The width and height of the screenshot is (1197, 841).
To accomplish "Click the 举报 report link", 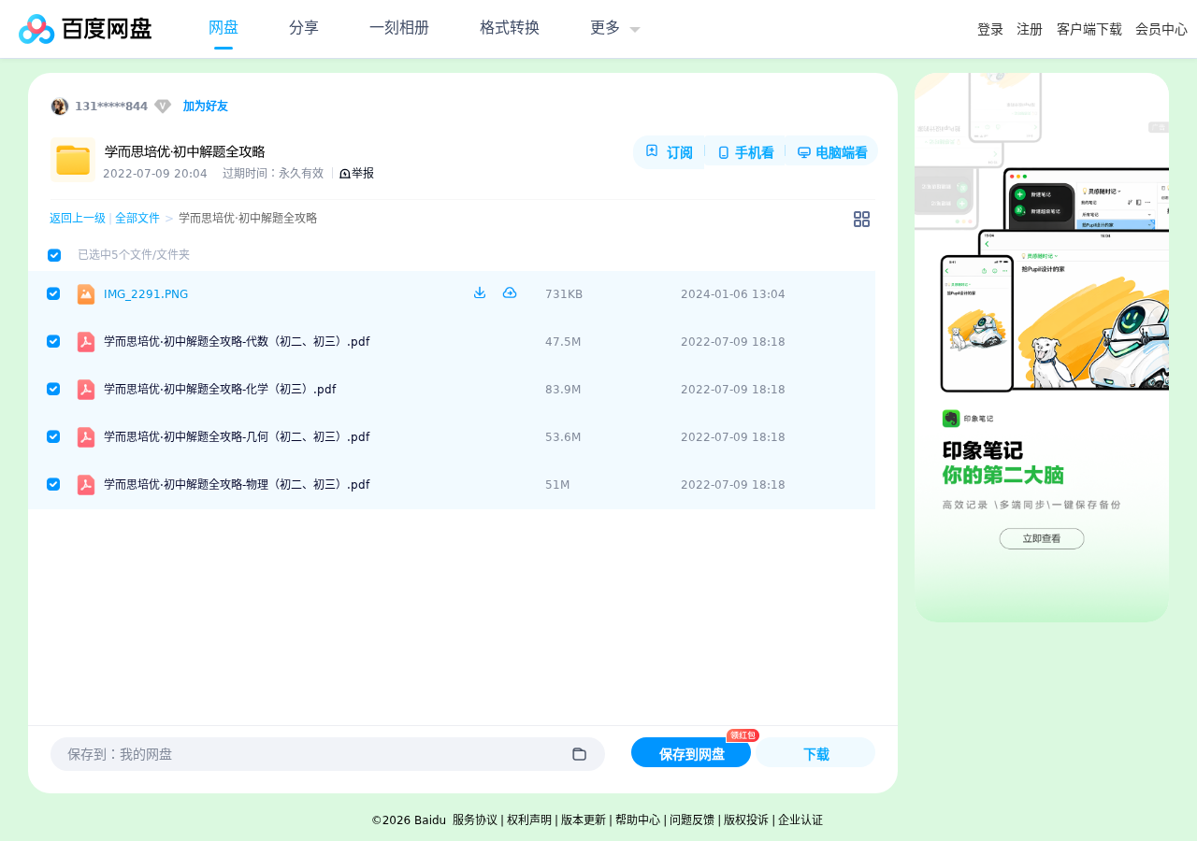I will [356, 173].
